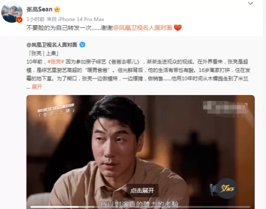
Task: Open @凤凰卫视名人面对面 mention in repost comment
Action: tap(143, 28)
